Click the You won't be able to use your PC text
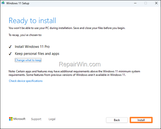Image resolution: width=161 pixels, height=129 pixels. click(x=67, y=28)
